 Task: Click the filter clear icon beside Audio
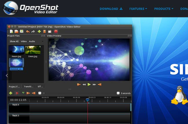tap(43, 41)
